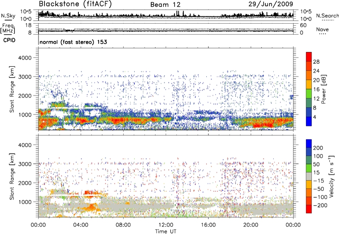
Task: Click the 'N.Search' legend label
Action: pos(327,16)
